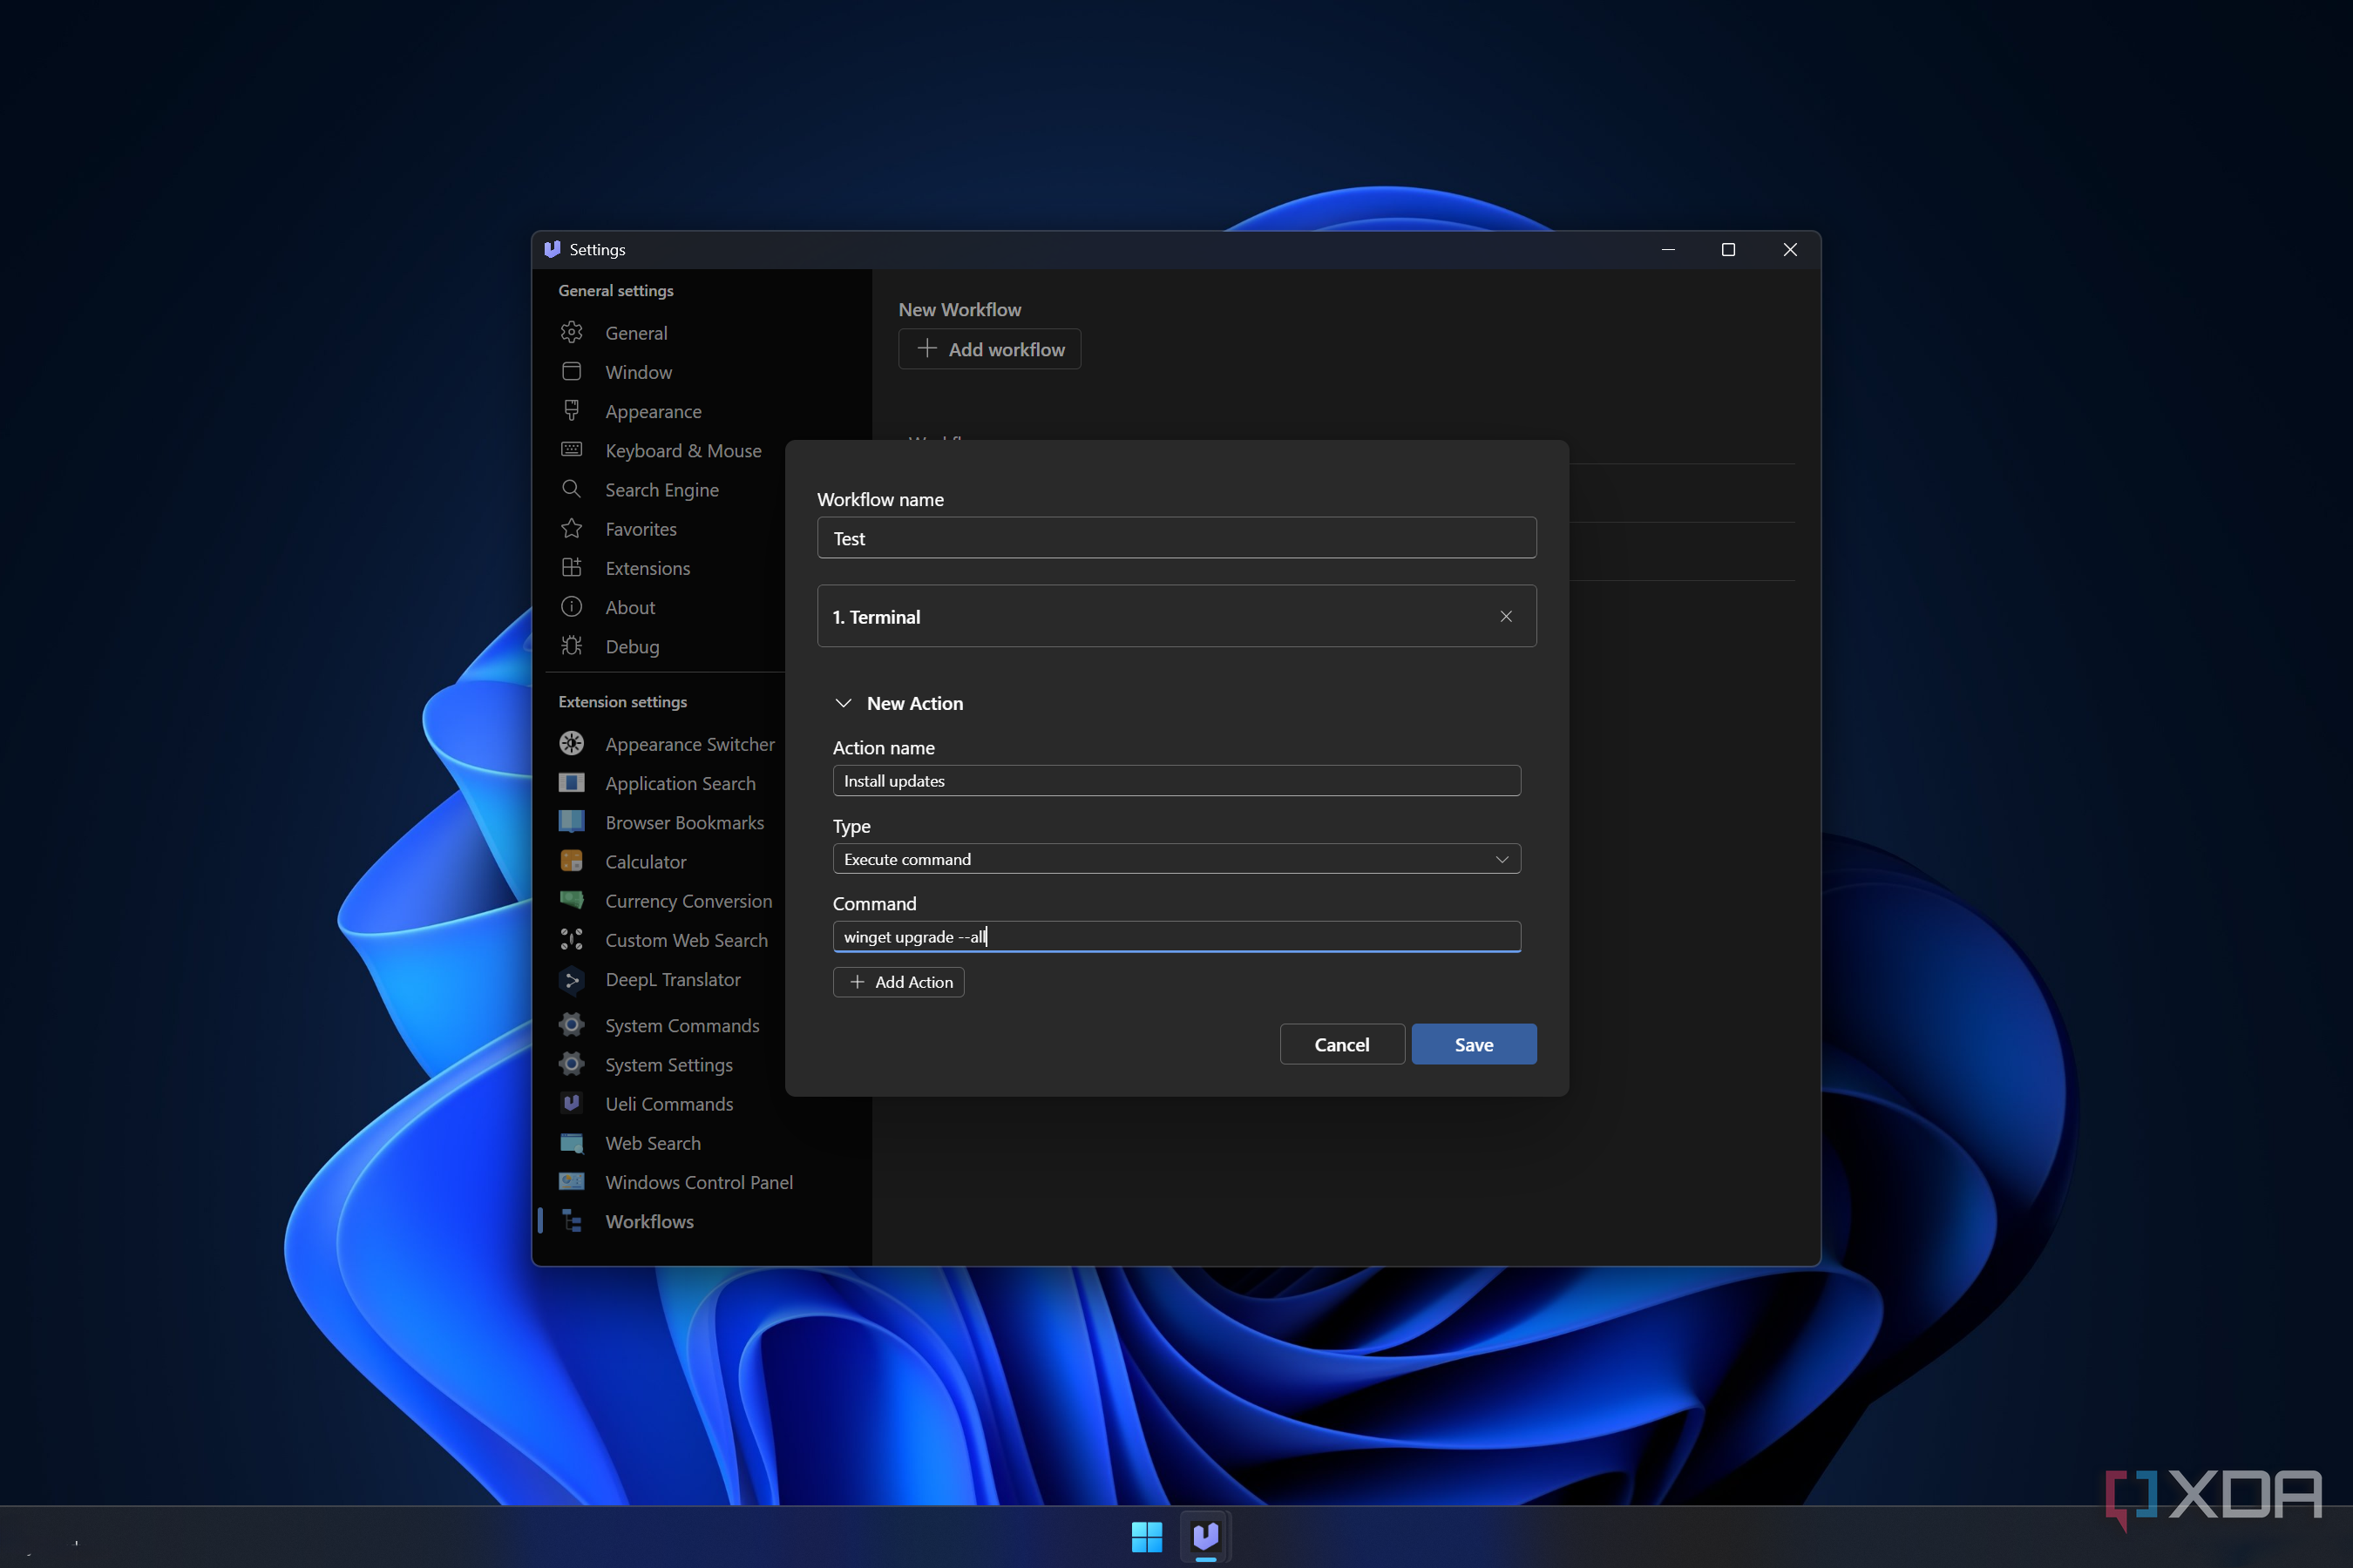
Task: Go to Appearance settings
Action: point(654,411)
